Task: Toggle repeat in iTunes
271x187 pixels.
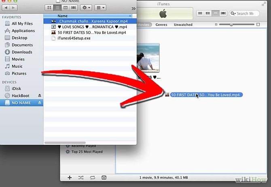Action: point(93,178)
